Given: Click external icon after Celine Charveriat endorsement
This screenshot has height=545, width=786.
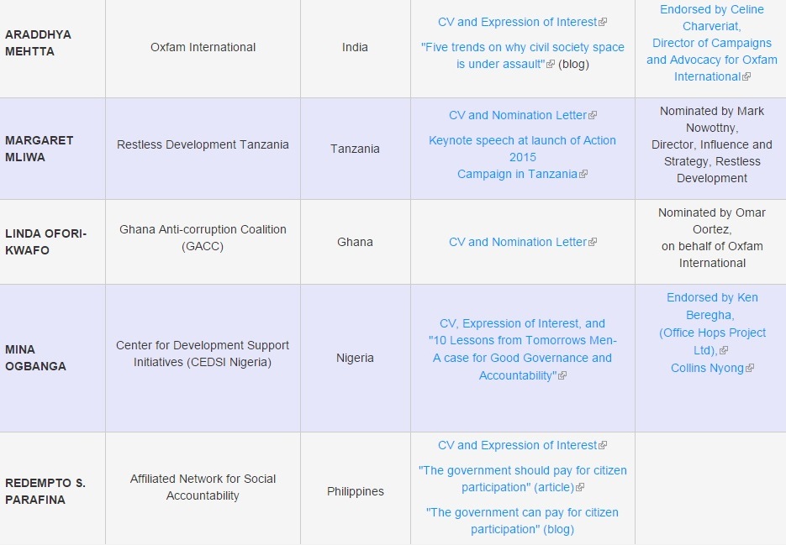Looking at the screenshot, I should 746,77.
